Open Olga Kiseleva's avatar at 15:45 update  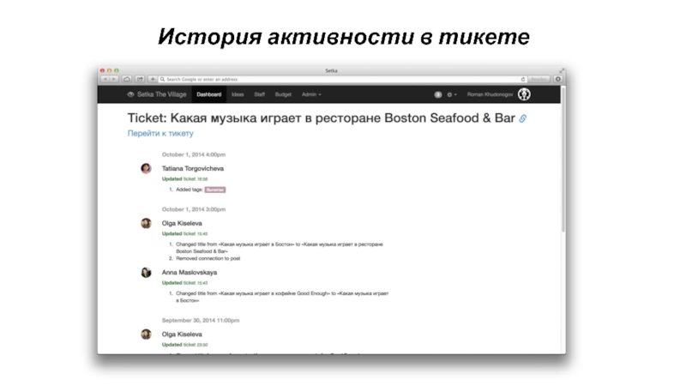tap(146, 223)
